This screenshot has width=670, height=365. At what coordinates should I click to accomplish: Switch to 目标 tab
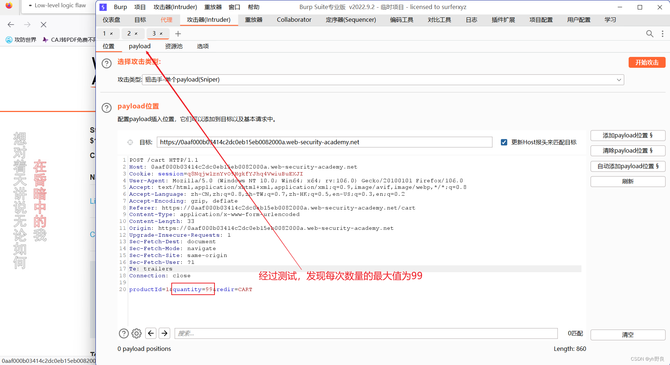coord(140,20)
